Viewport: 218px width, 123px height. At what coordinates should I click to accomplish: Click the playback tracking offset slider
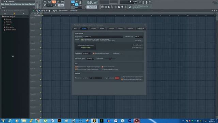110,59
